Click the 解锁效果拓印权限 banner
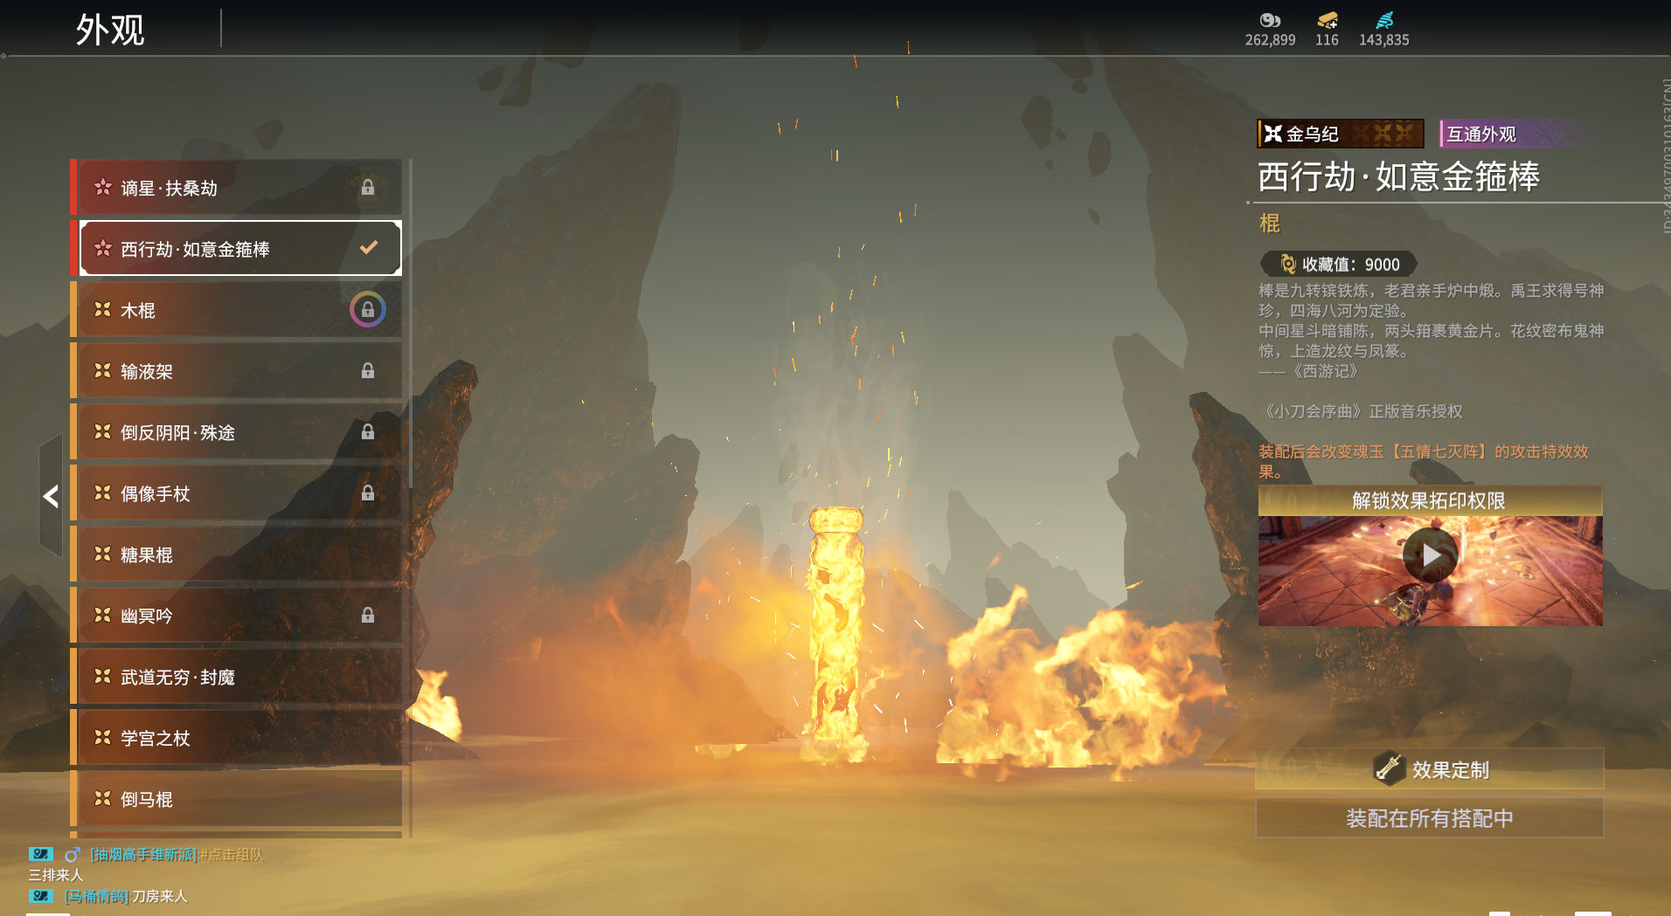 point(1429,500)
